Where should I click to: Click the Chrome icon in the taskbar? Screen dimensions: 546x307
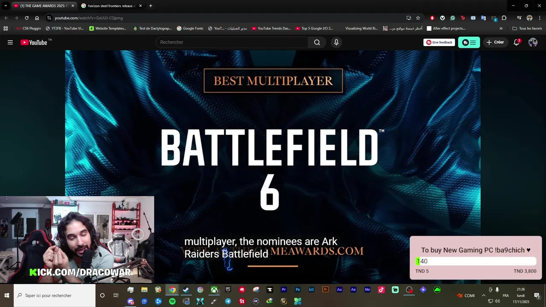[172, 290]
